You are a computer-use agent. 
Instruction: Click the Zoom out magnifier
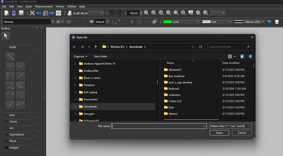click(154, 13)
